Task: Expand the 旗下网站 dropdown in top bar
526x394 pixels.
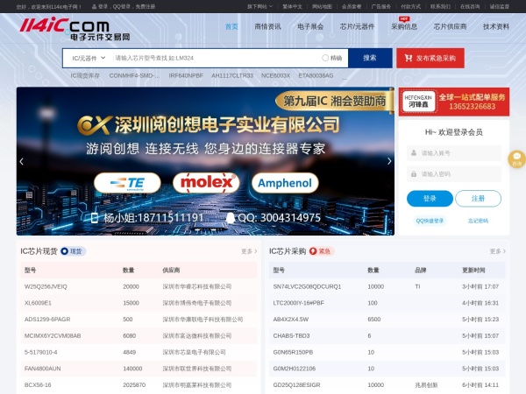Action: [x=258, y=6]
